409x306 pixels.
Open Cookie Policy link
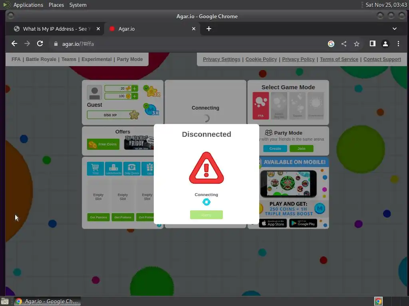click(261, 59)
